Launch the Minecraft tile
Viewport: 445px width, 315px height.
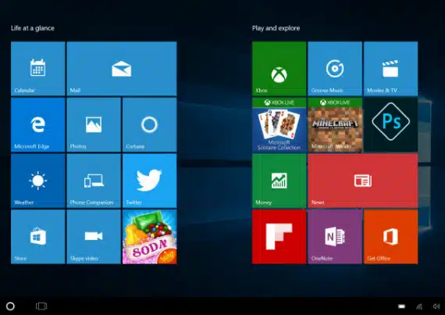tap(335, 124)
